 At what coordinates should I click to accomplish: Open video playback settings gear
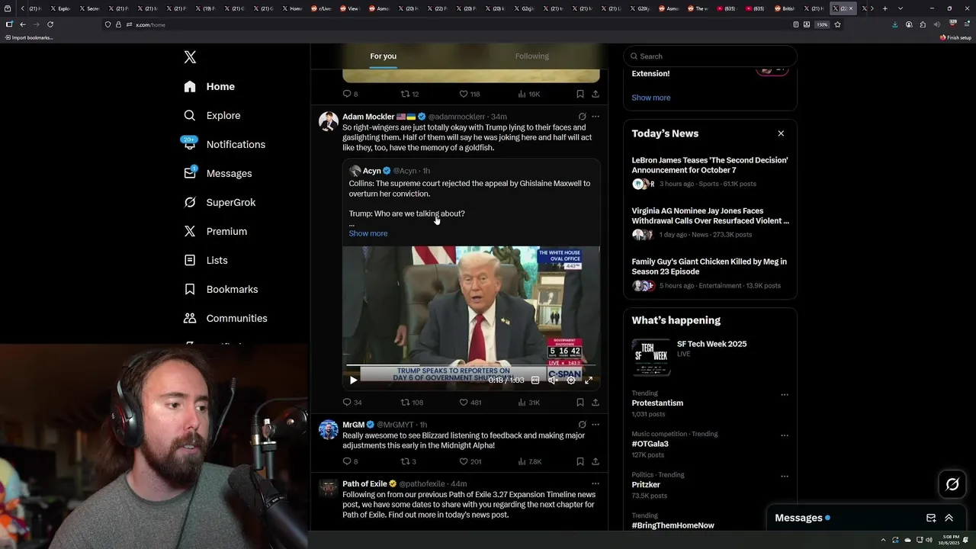coord(570,380)
